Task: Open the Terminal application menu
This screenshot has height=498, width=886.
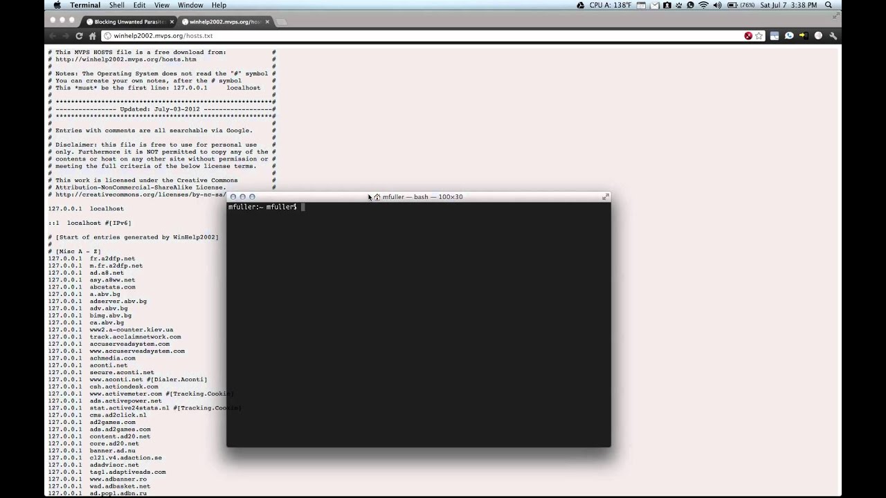Action: (x=85, y=5)
